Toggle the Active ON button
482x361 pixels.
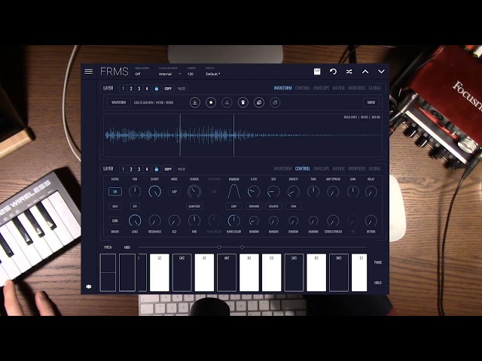115,192
